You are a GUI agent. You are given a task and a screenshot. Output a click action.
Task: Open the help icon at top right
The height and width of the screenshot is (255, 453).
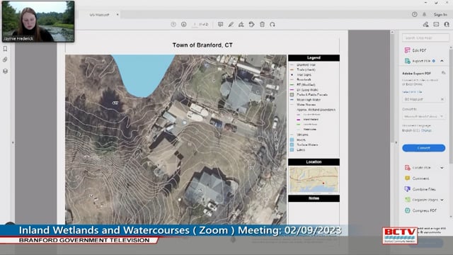point(415,14)
